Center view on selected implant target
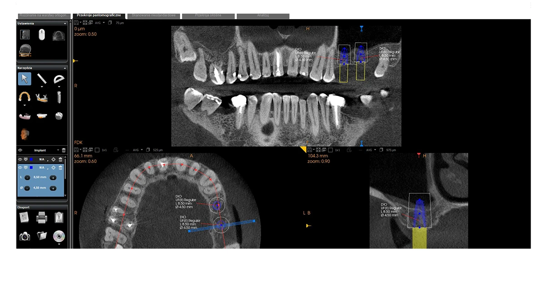The width and height of the screenshot is (546, 286). (53, 168)
